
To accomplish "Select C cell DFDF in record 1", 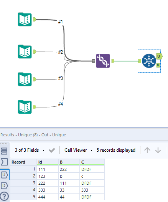I will [x=92, y=169].
